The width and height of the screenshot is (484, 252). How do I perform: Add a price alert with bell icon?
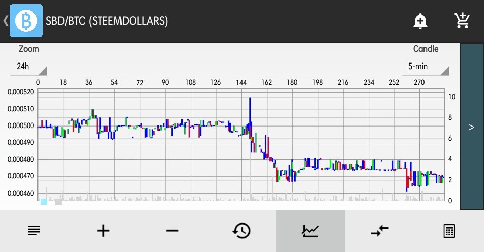click(x=420, y=21)
